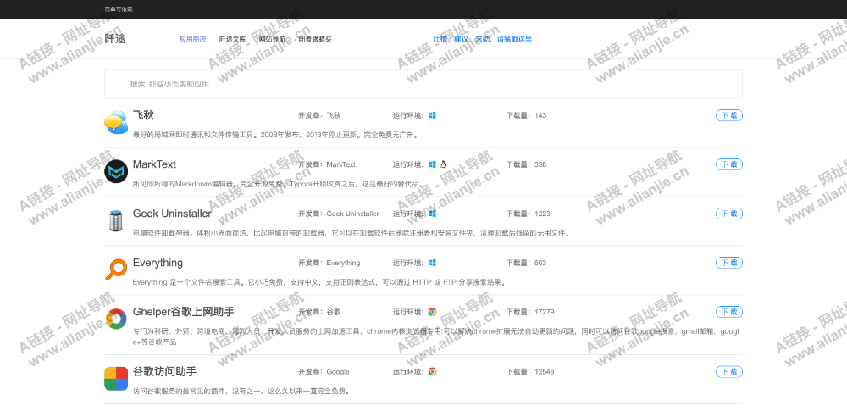Download Geek Uninstaller via 下载 button
Image resolution: width=847 pixels, height=411 pixels.
click(728, 214)
